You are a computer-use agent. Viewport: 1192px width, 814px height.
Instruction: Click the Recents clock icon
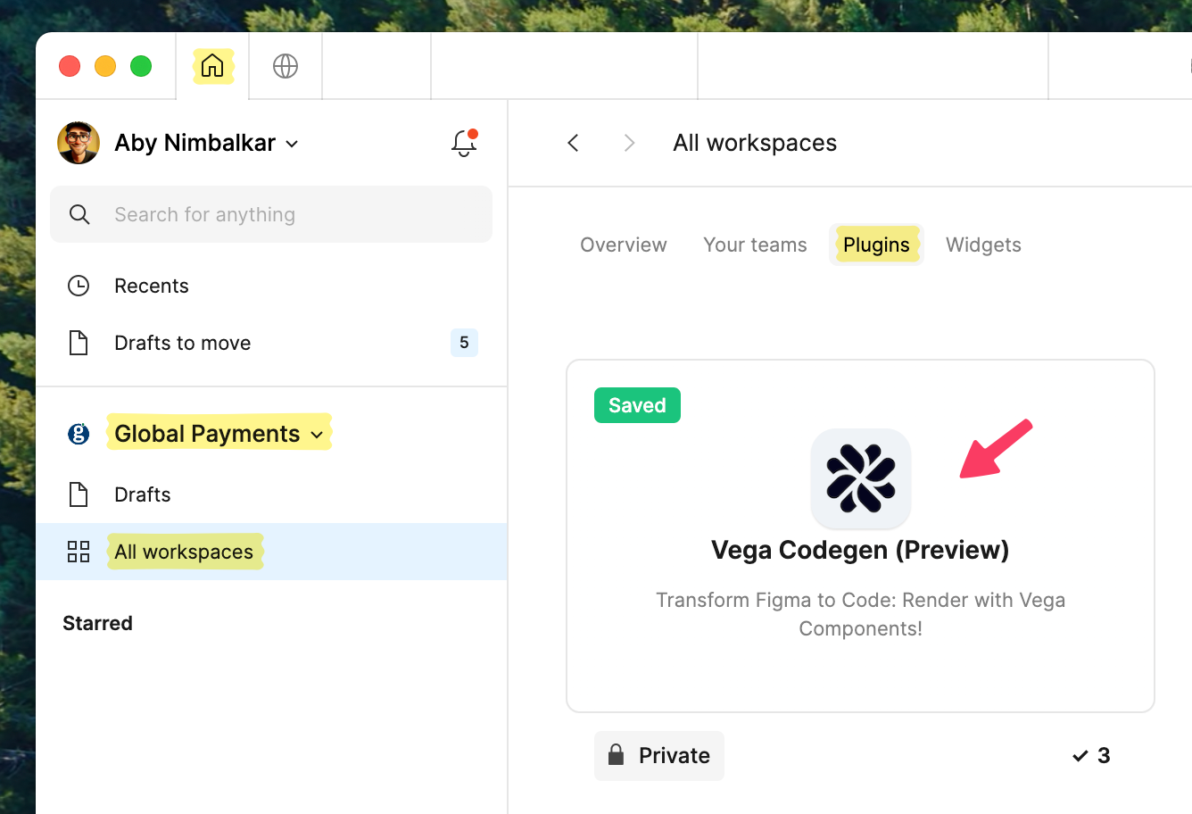79,285
